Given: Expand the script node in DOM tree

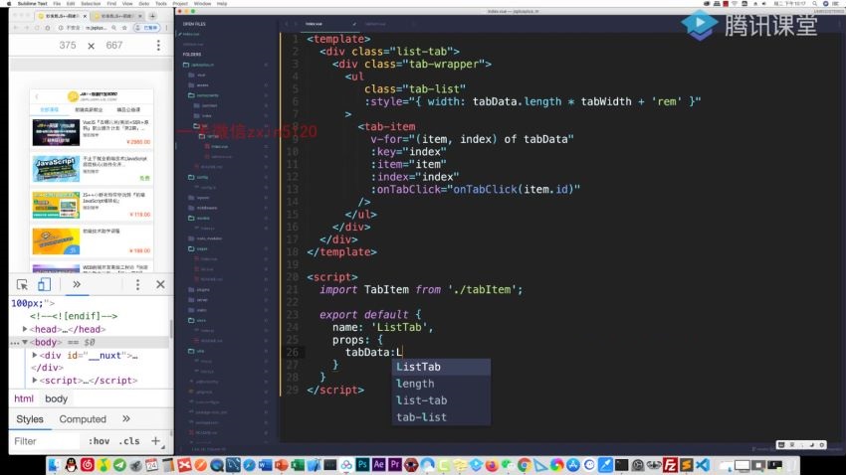Looking at the screenshot, I should pos(35,381).
